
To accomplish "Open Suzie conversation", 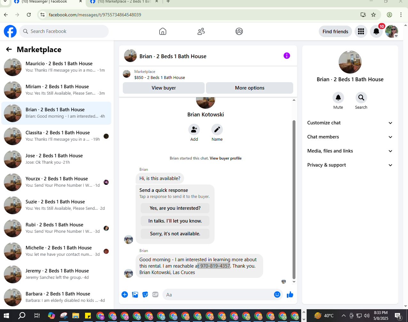I will (56, 205).
